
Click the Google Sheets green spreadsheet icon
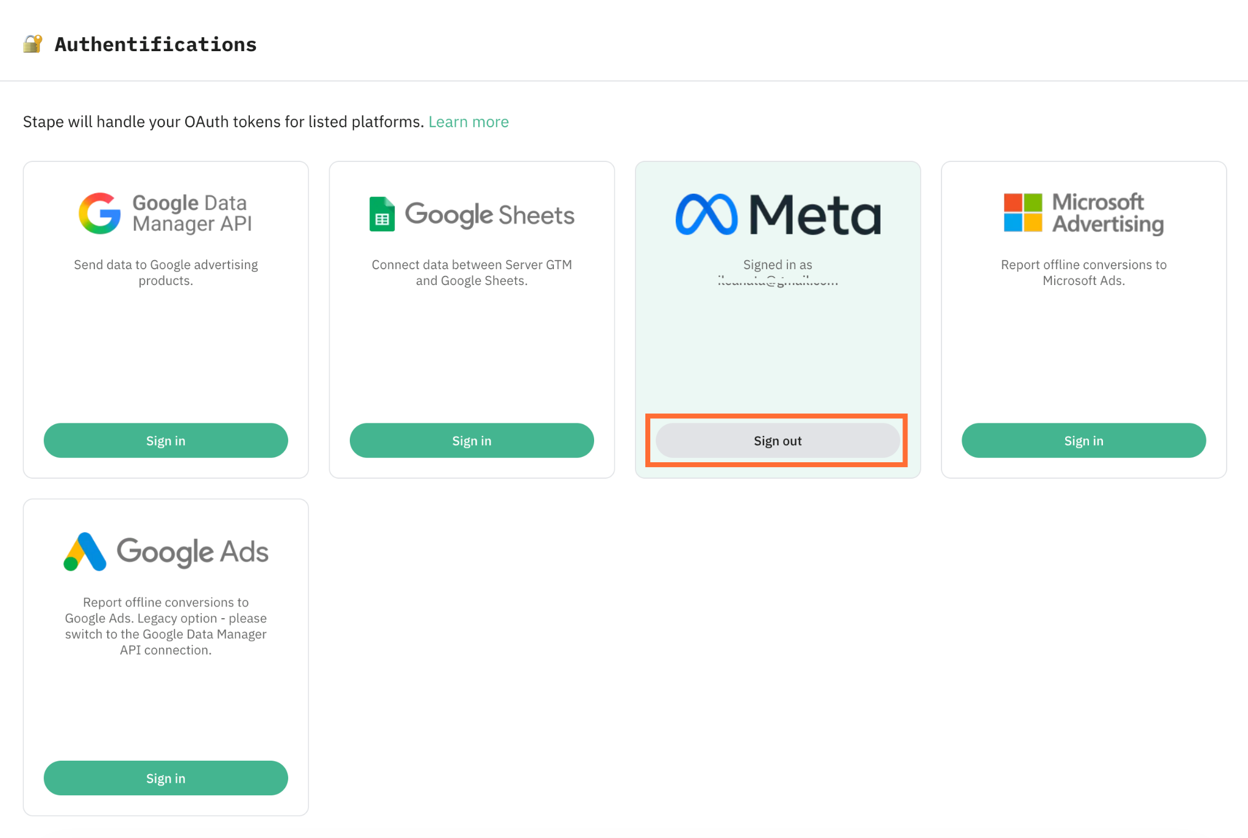pyautogui.click(x=382, y=214)
